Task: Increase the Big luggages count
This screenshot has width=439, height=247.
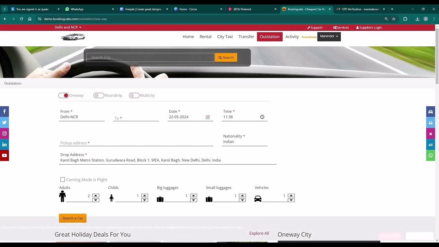Action: 193,196
